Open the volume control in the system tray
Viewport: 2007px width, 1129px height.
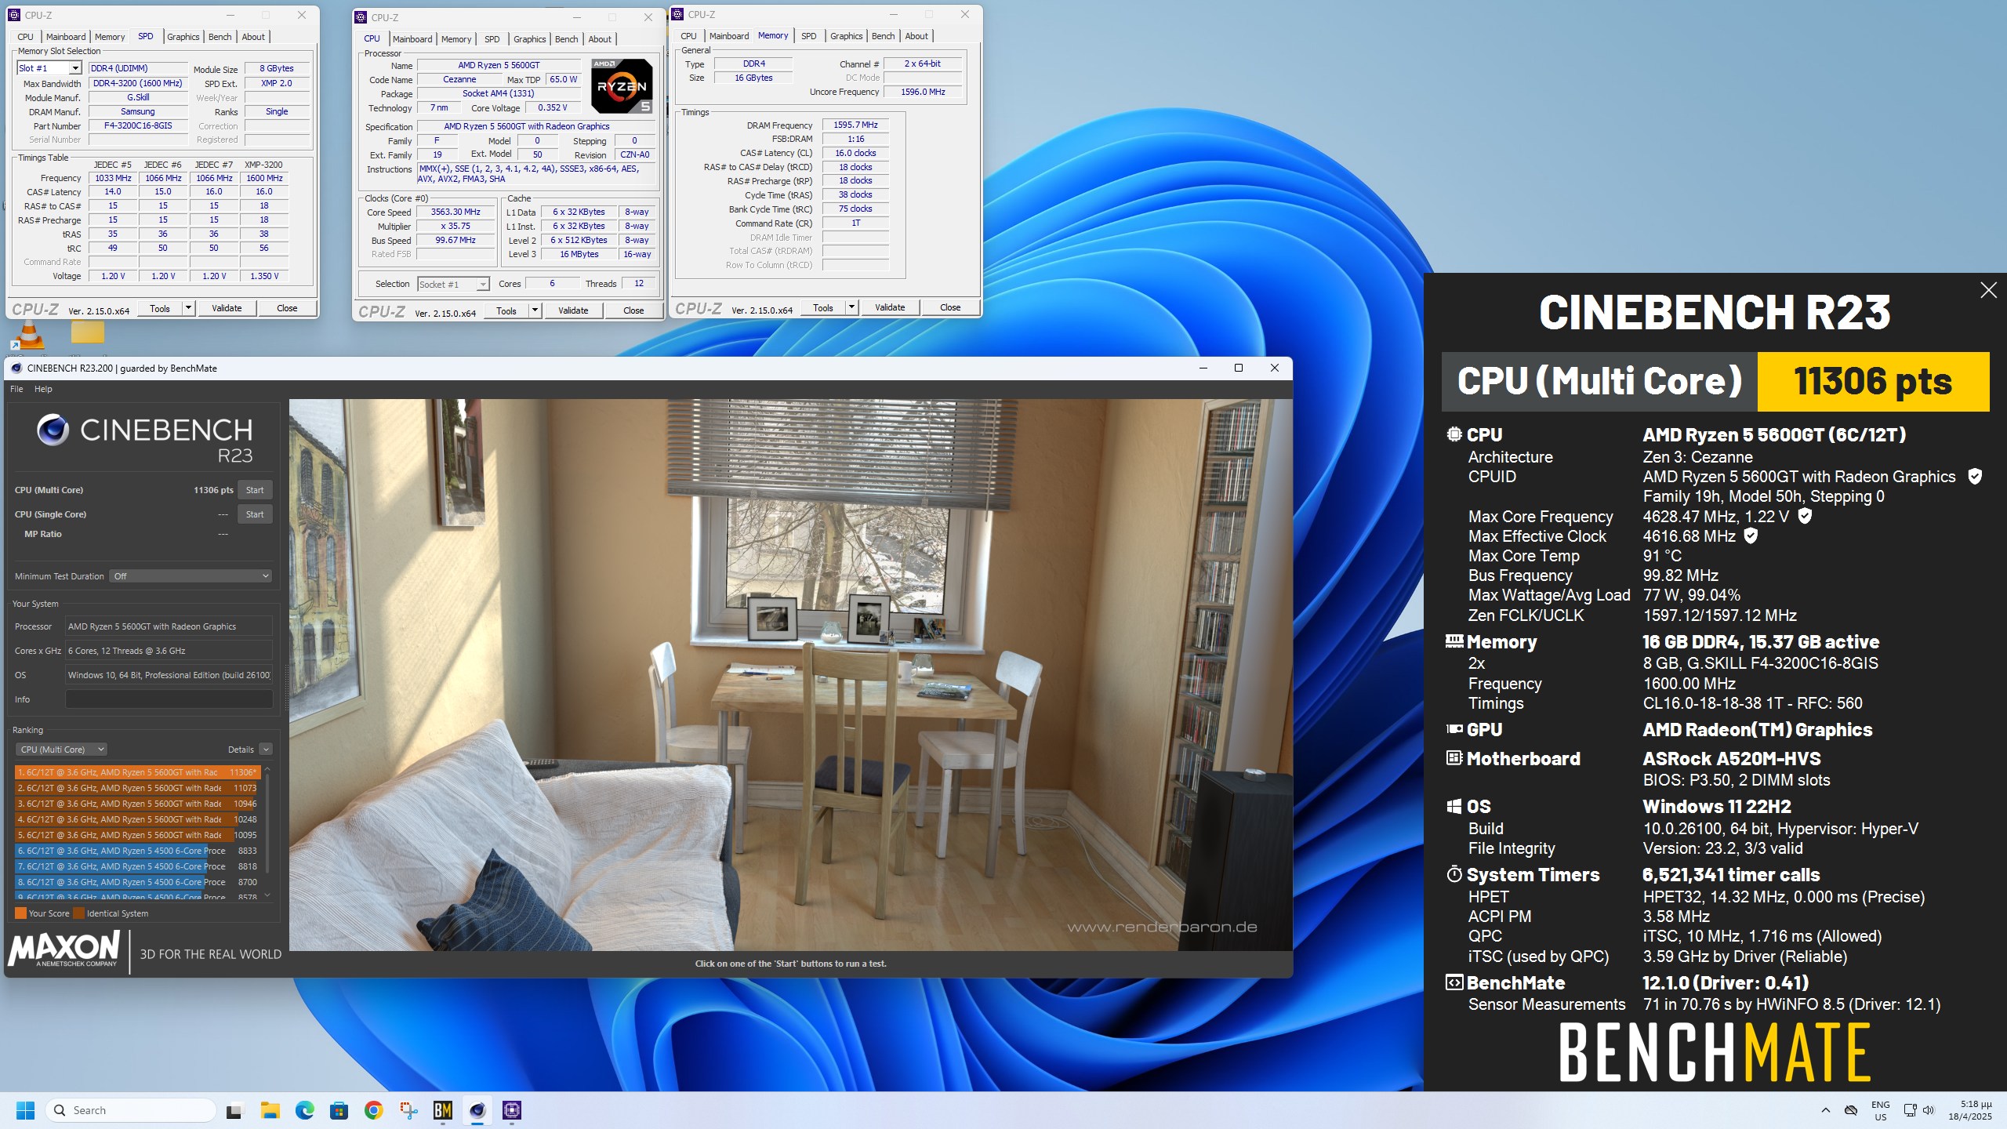coord(1929,1110)
